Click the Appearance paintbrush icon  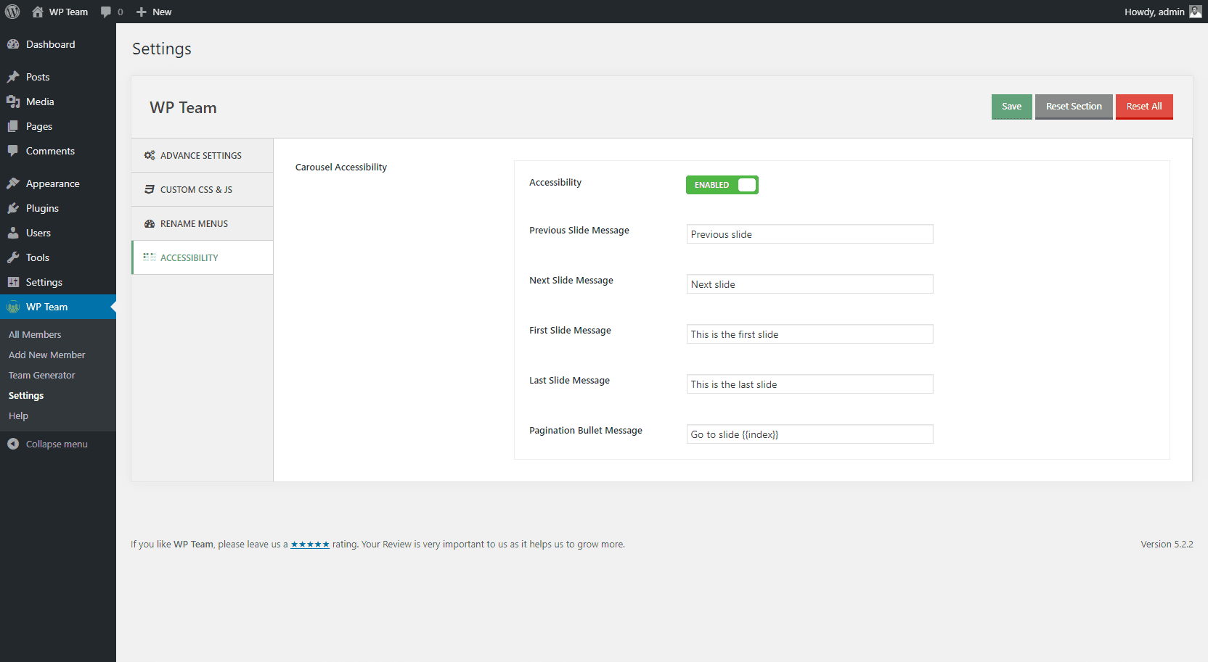(x=13, y=183)
